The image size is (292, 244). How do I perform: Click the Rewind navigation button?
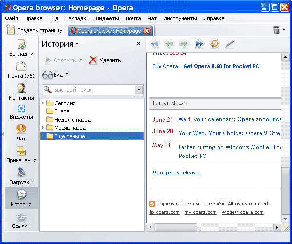point(154,44)
